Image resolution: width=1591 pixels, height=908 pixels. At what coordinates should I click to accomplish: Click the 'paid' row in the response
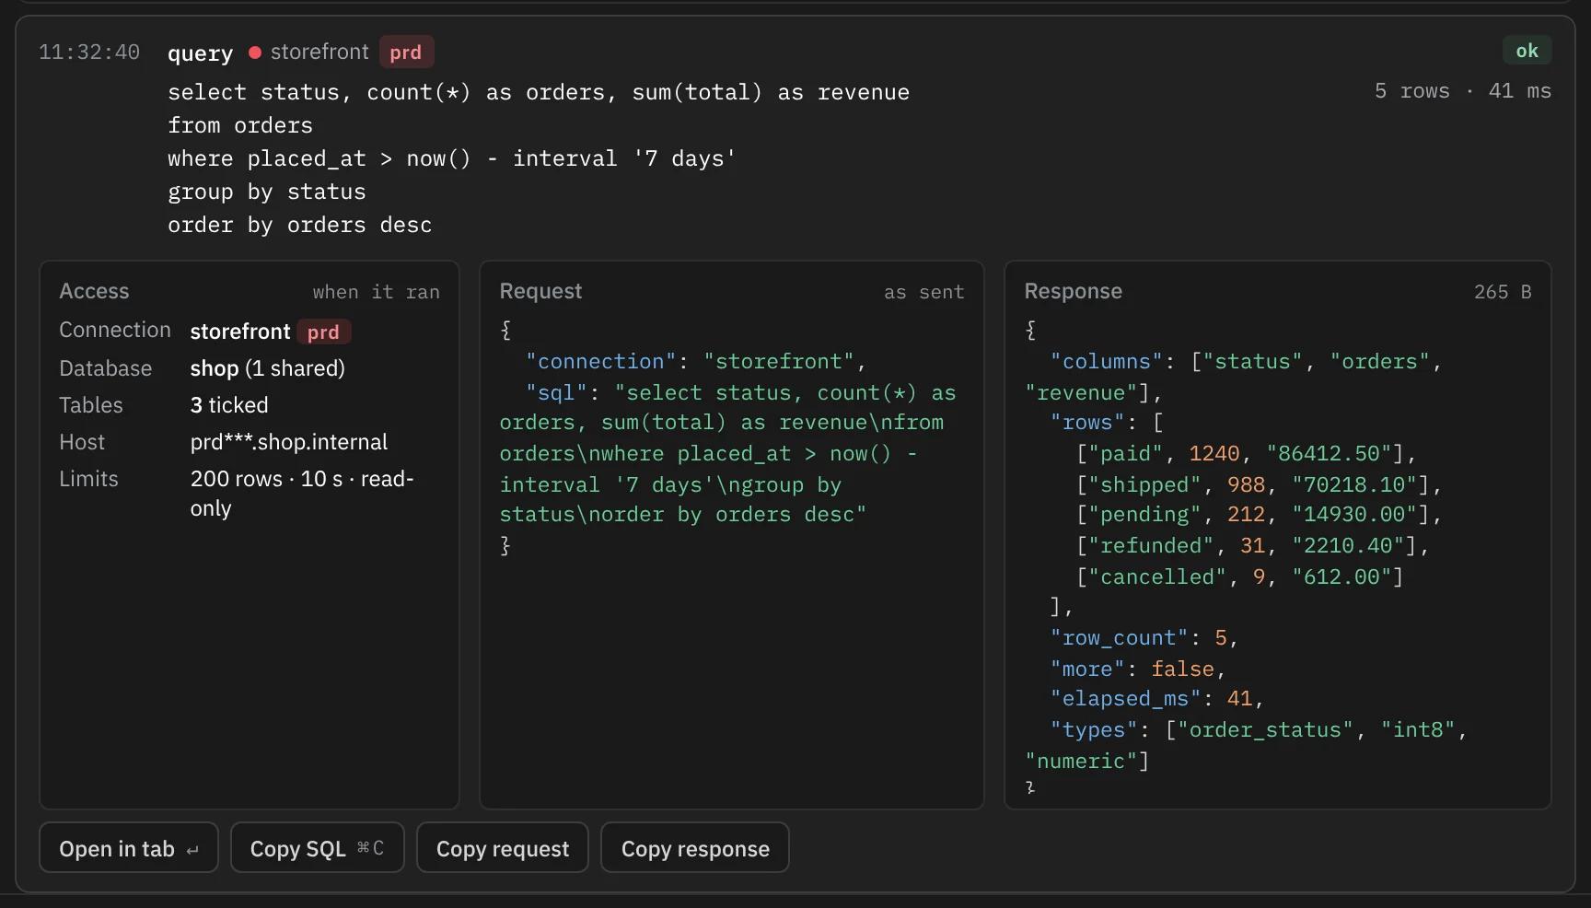pyautogui.click(x=1246, y=454)
